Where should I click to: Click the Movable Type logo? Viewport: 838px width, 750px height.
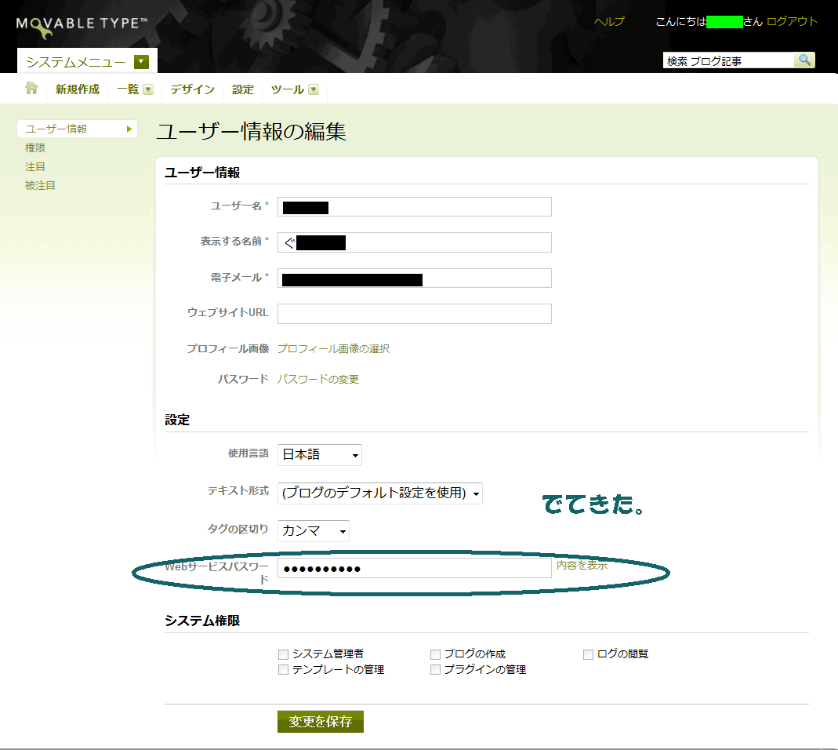82,26
